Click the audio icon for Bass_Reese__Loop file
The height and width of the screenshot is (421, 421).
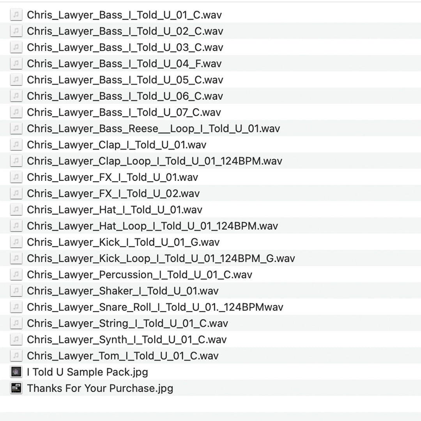point(16,128)
